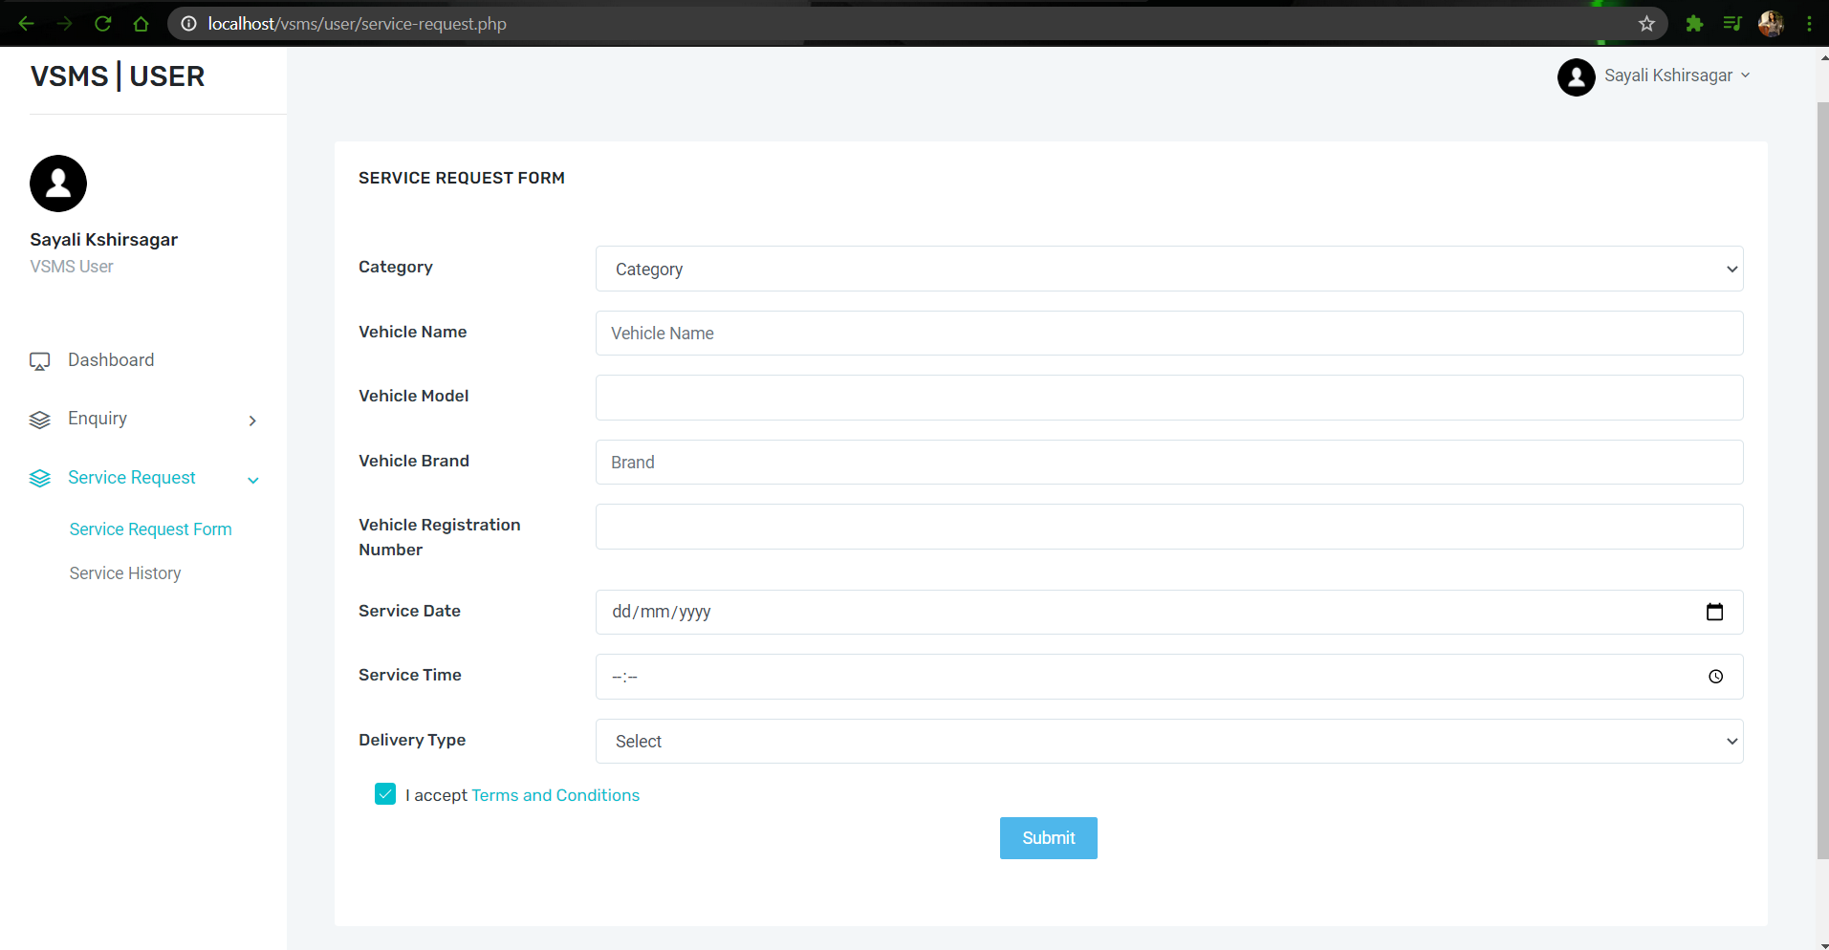Click inside the Vehicle Name field
The width and height of the screenshot is (1829, 950).
tap(1167, 333)
